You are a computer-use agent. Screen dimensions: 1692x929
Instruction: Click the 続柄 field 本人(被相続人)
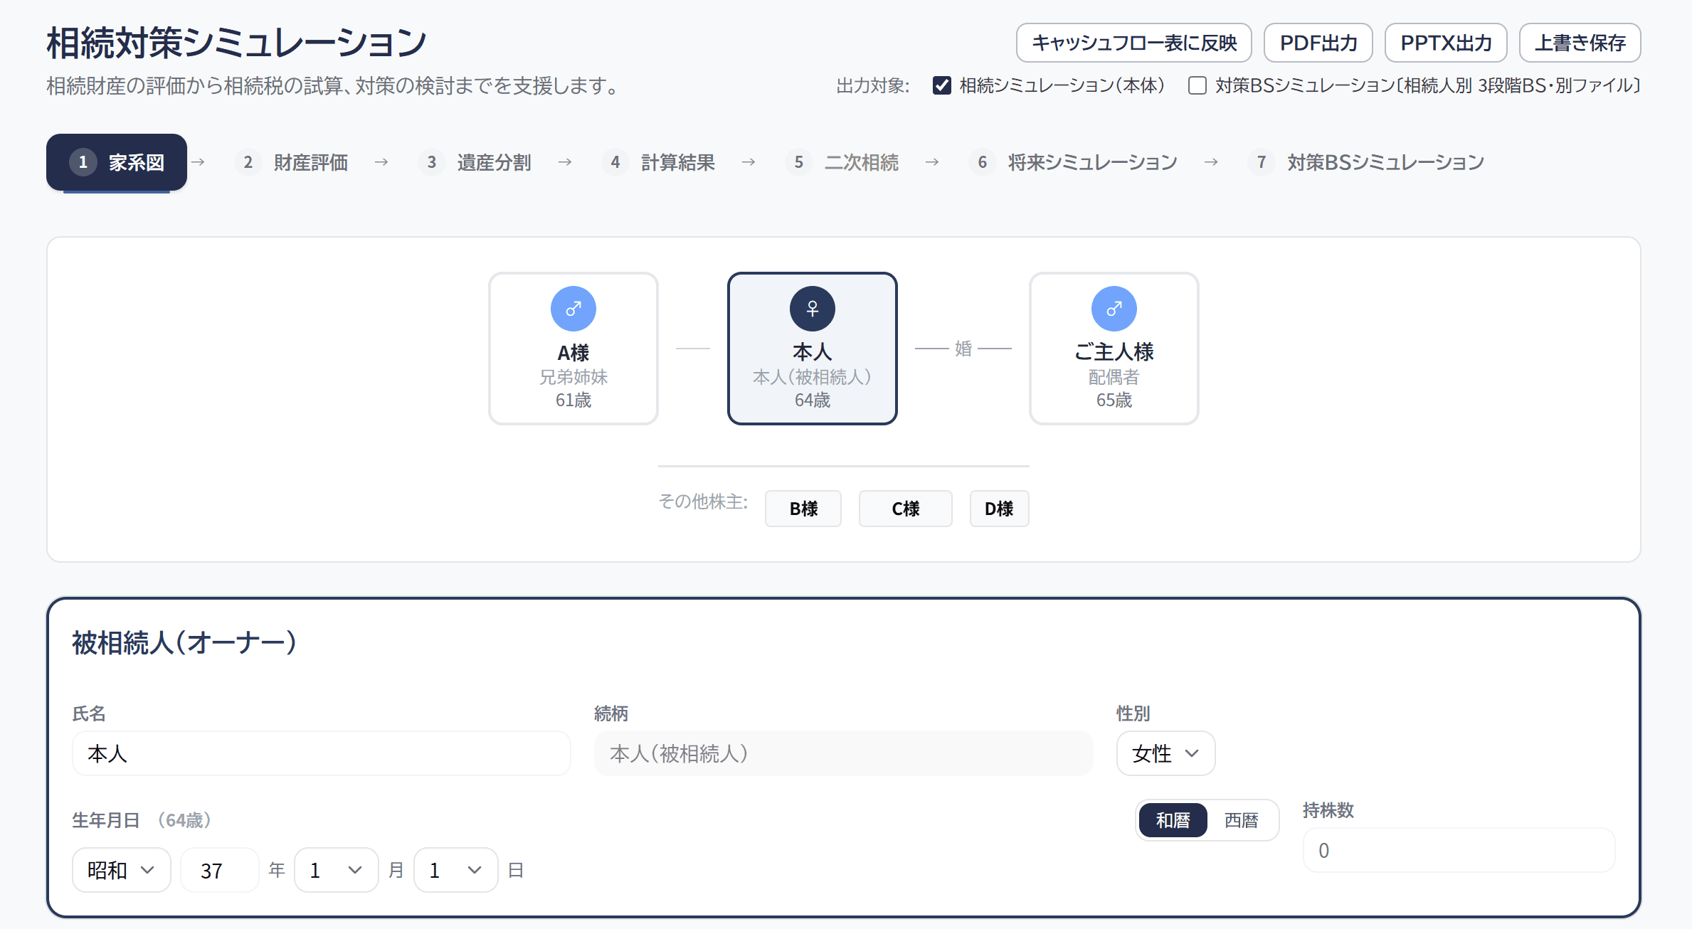(843, 753)
